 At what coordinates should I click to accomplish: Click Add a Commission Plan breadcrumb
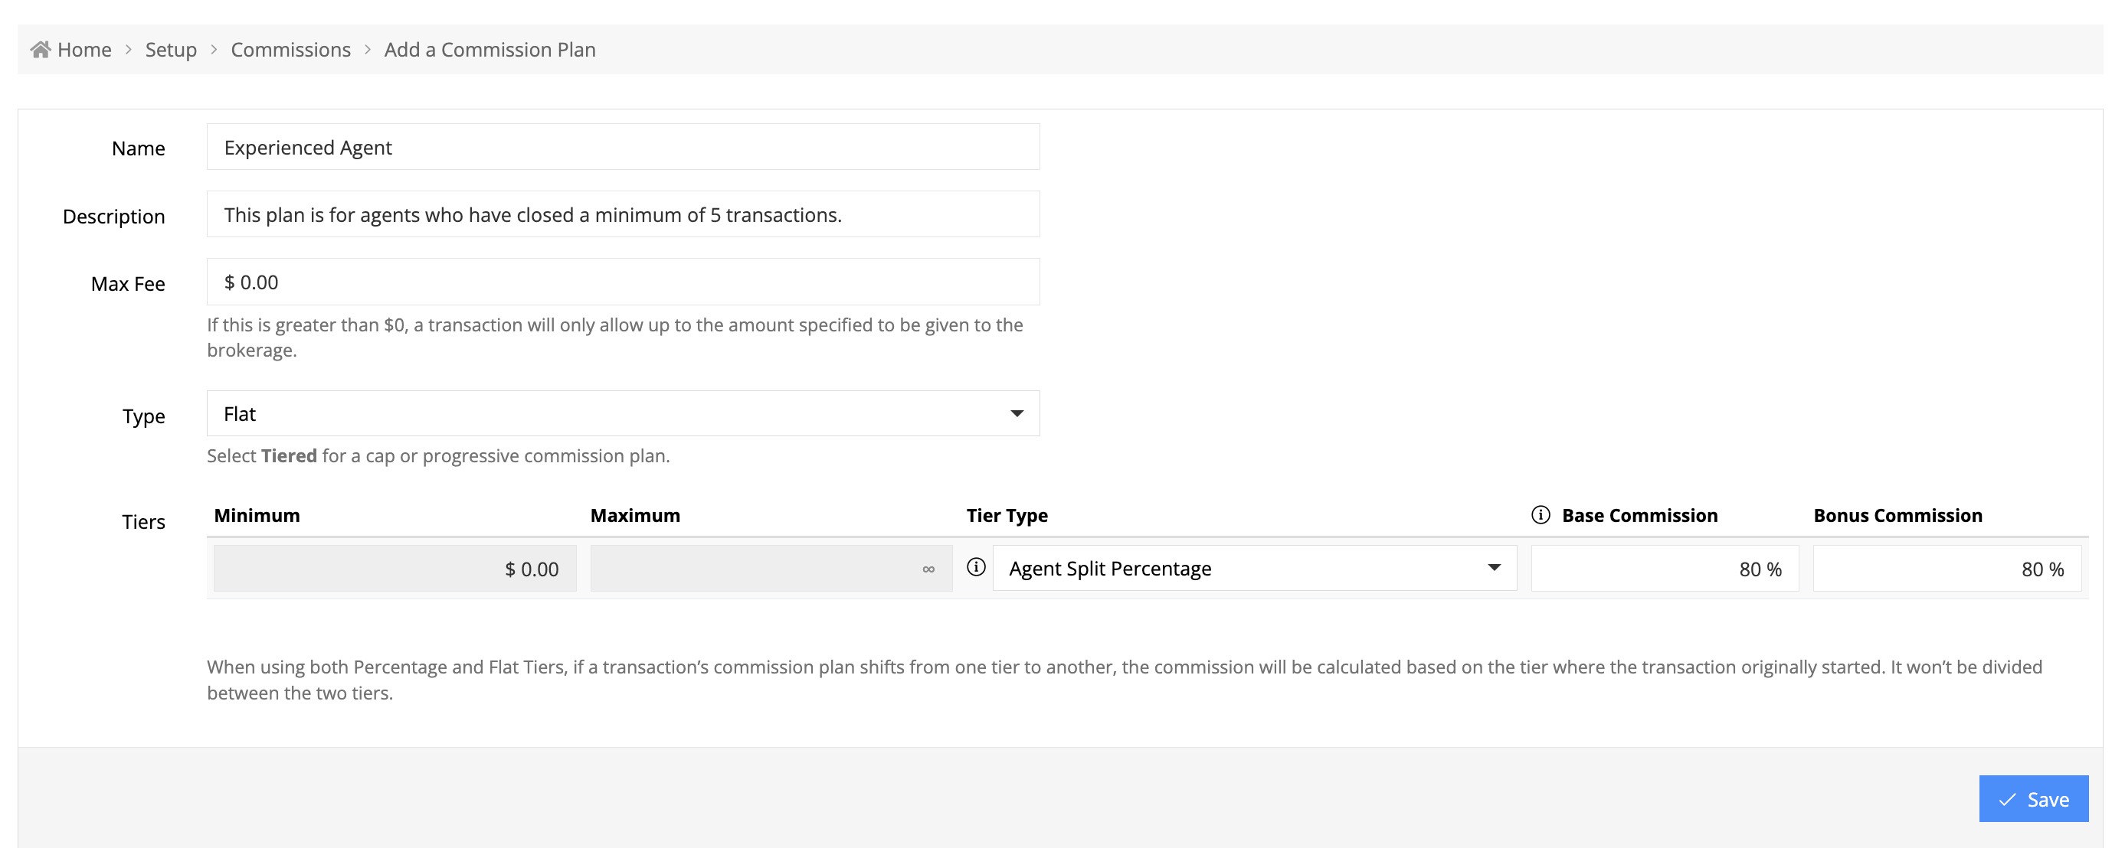point(490,50)
